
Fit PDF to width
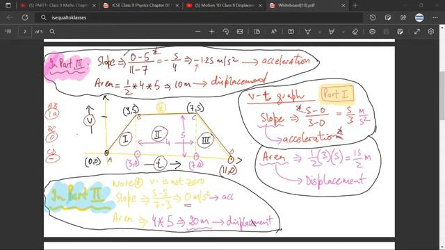point(240,31)
